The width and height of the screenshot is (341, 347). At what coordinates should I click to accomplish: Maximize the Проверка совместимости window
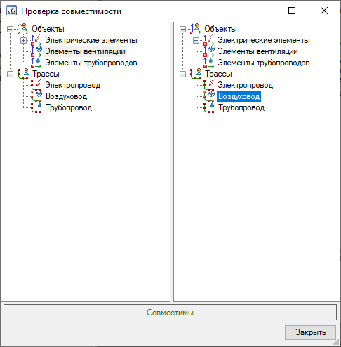292,11
